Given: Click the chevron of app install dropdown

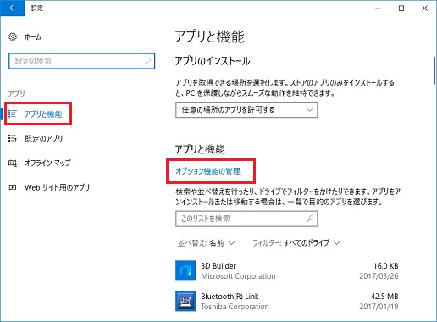Looking at the screenshot, I should coord(310,109).
